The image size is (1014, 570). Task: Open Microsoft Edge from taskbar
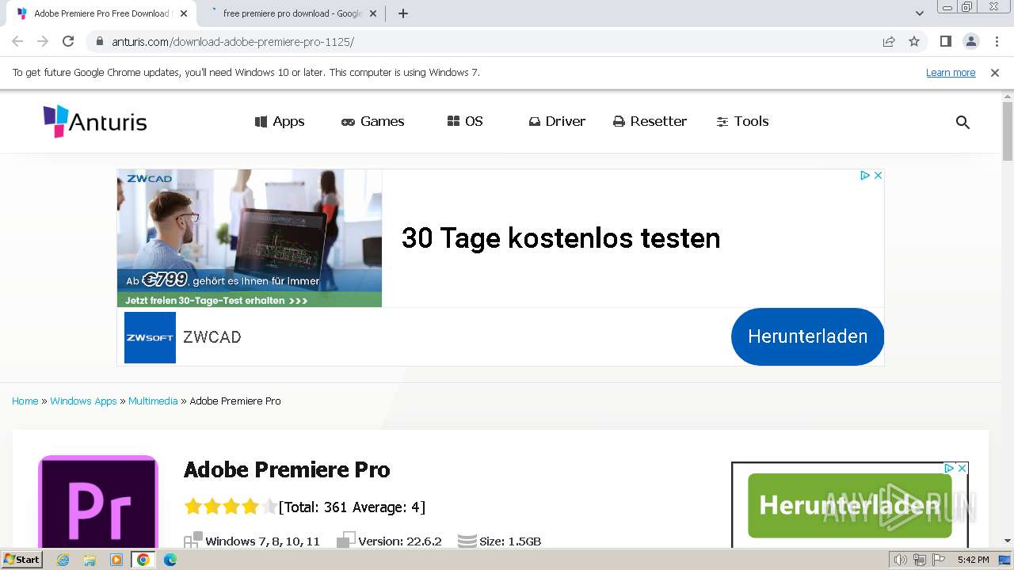170,560
